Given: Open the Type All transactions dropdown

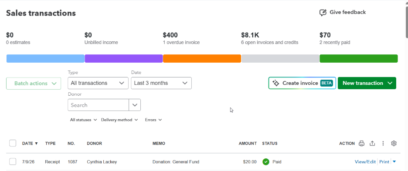Looking at the screenshot, I should click(x=98, y=83).
